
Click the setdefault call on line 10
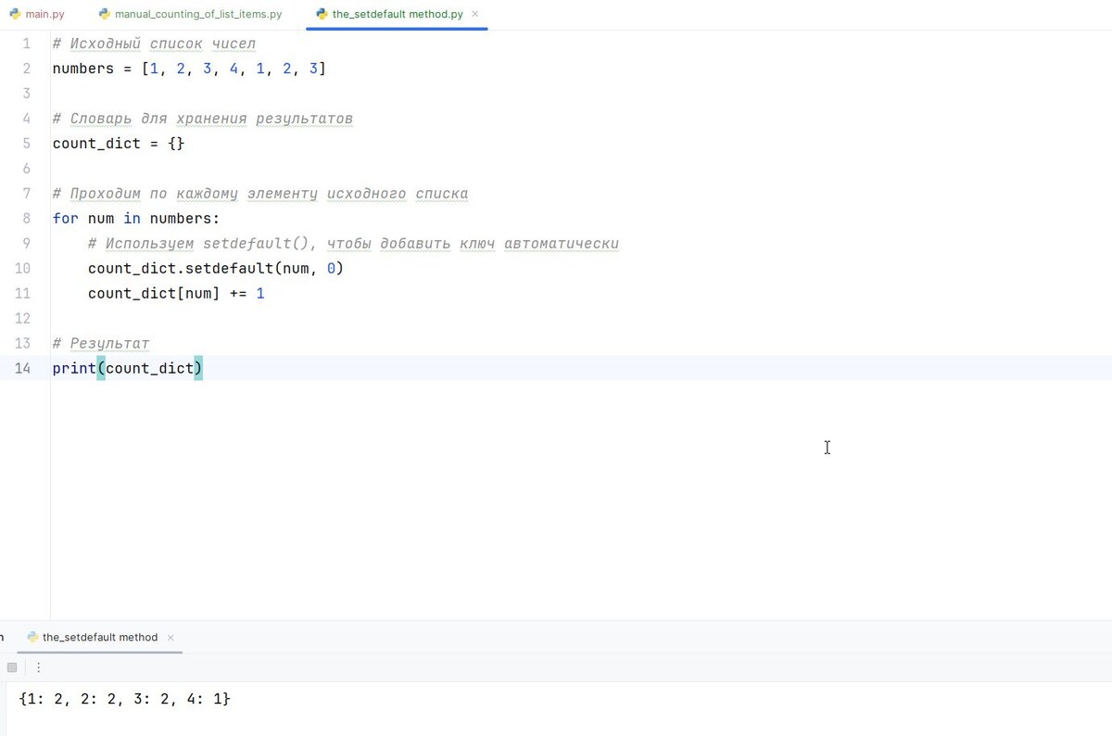pos(215,268)
